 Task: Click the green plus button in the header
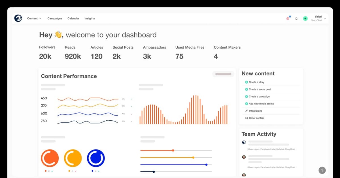pyautogui.click(x=305, y=19)
